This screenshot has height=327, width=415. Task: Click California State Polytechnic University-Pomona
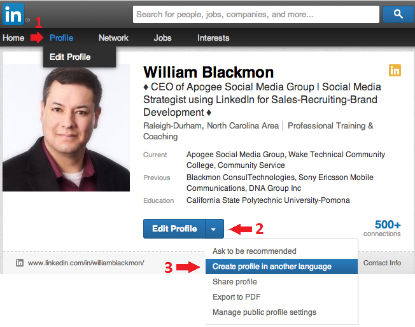(268, 200)
